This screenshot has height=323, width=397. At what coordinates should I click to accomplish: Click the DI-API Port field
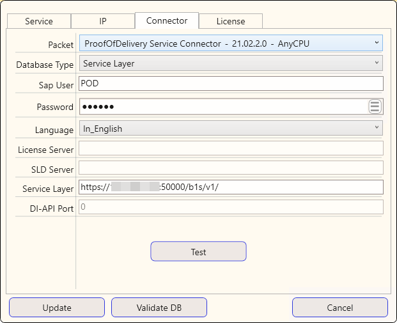(x=230, y=207)
